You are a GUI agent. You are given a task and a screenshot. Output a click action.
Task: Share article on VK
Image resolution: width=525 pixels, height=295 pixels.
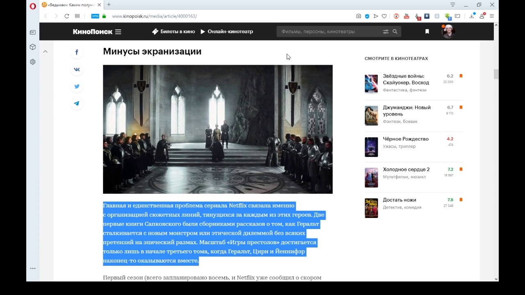coord(77,70)
